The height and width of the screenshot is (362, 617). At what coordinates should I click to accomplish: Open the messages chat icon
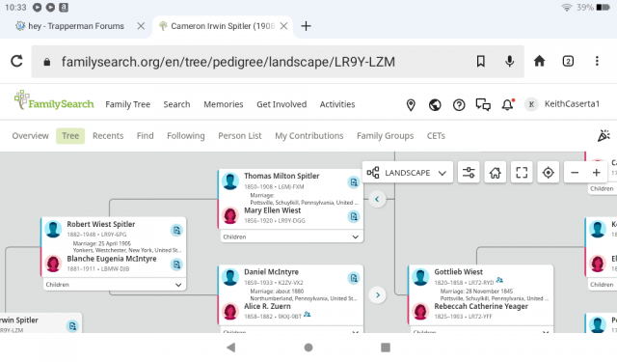(483, 105)
